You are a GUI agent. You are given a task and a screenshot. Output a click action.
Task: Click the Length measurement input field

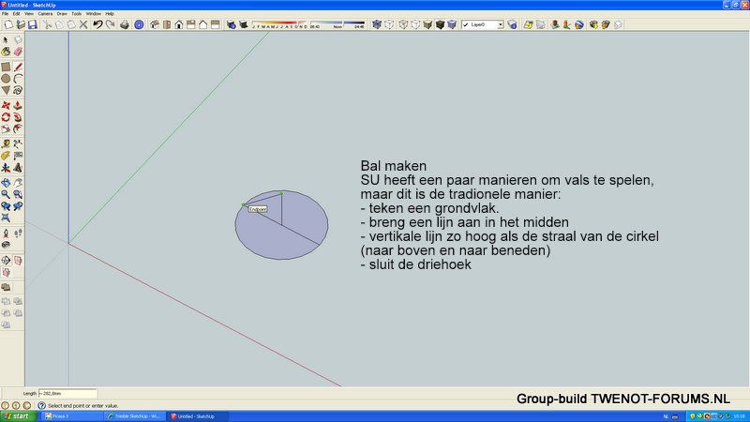point(67,393)
